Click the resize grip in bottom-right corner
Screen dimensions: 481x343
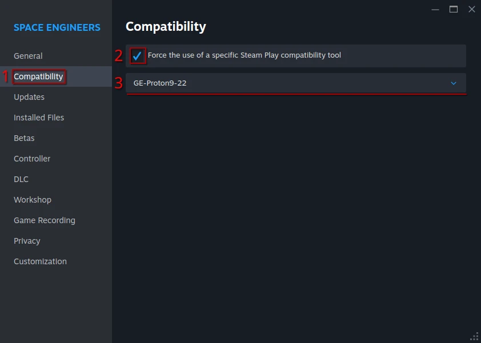tap(473, 336)
